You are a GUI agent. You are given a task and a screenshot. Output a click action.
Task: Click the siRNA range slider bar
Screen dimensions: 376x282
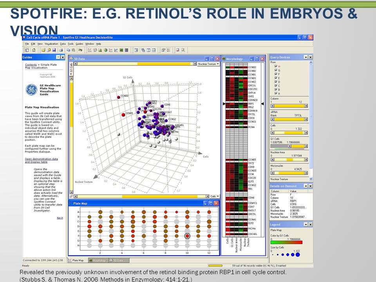(289, 119)
